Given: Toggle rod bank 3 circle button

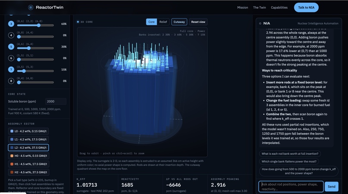Looking at the screenshot, I should (x=11, y=24).
